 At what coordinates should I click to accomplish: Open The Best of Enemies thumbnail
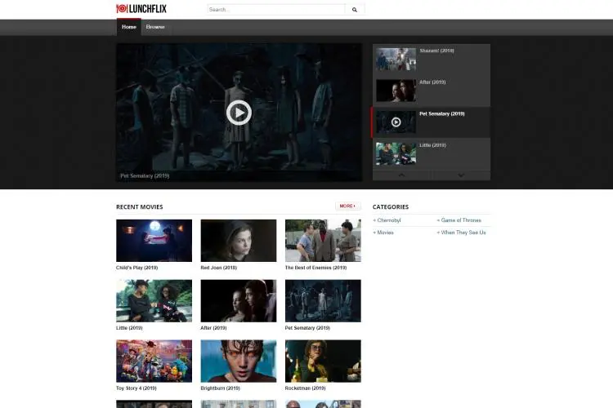point(323,241)
